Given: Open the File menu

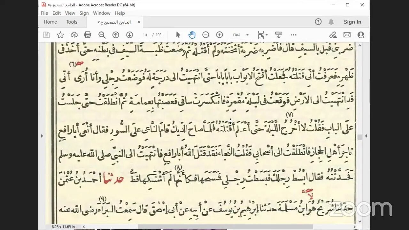Looking at the screenshot, I should [x=44, y=13].
